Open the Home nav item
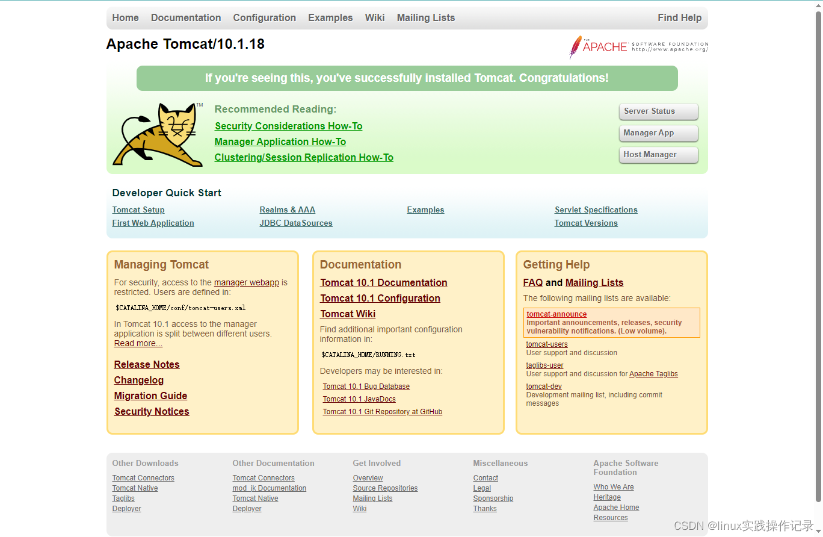Image resolution: width=823 pixels, height=537 pixels. tap(125, 17)
